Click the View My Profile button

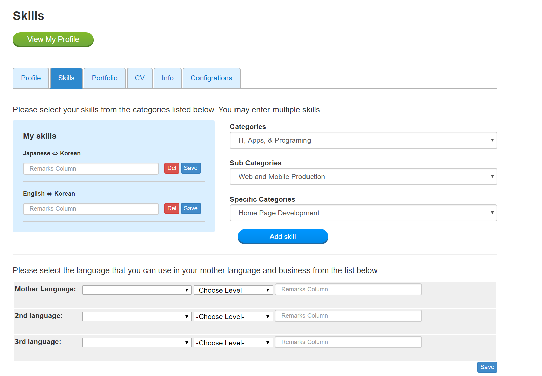point(53,40)
